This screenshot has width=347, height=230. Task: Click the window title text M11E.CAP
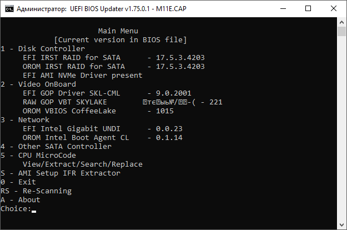[171, 9]
